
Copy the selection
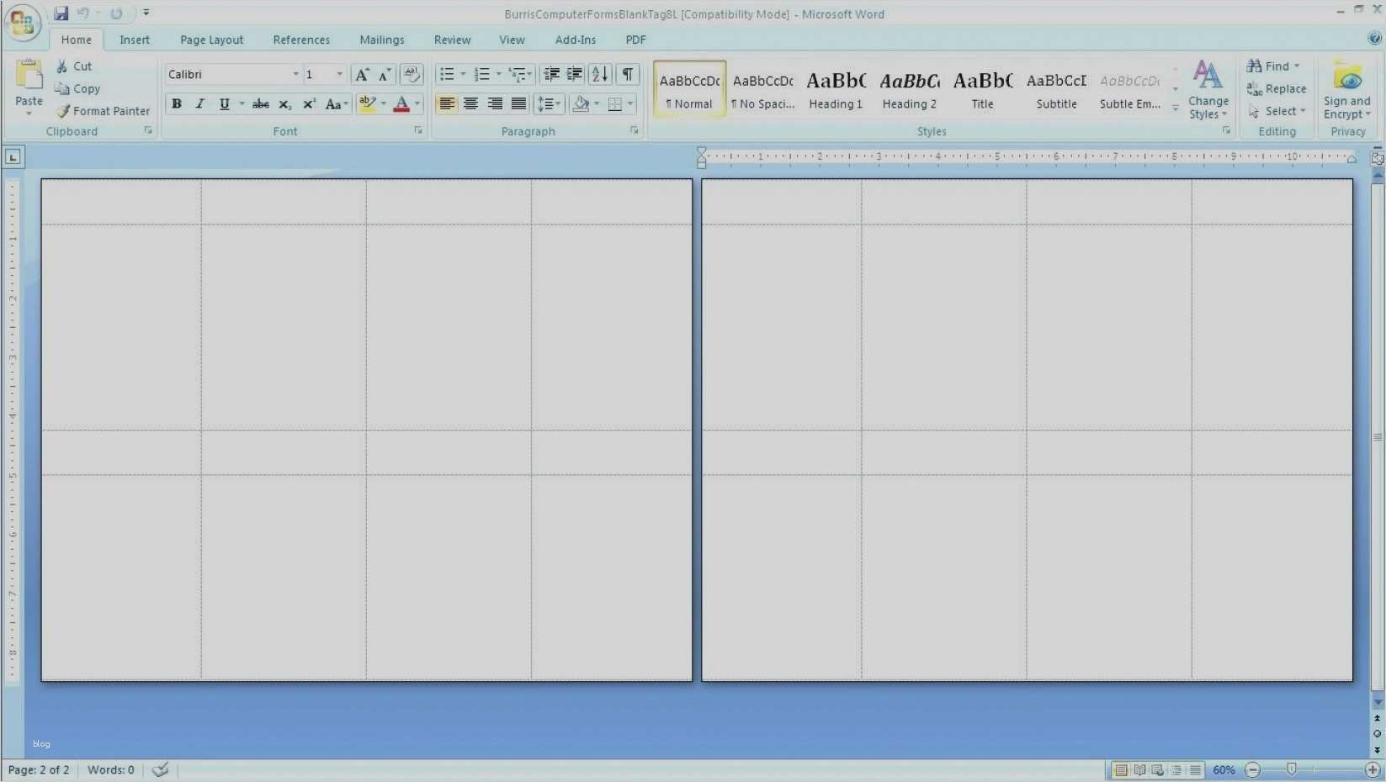[77, 88]
